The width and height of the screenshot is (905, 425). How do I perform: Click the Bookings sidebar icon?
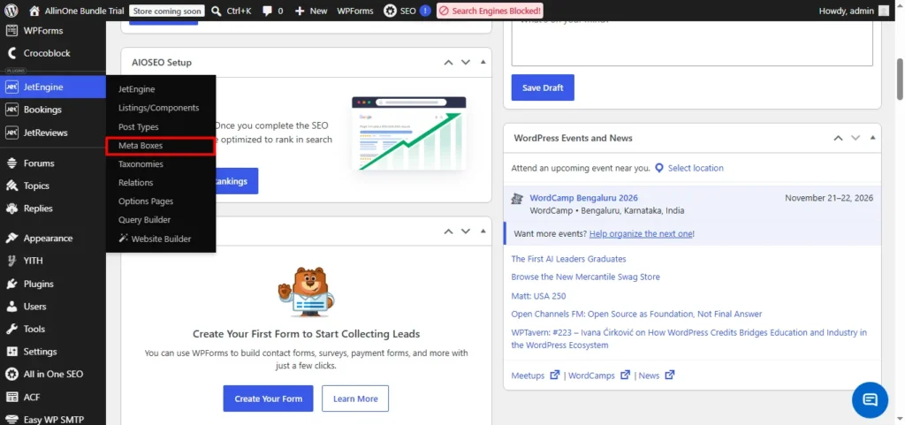coord(11,110)
